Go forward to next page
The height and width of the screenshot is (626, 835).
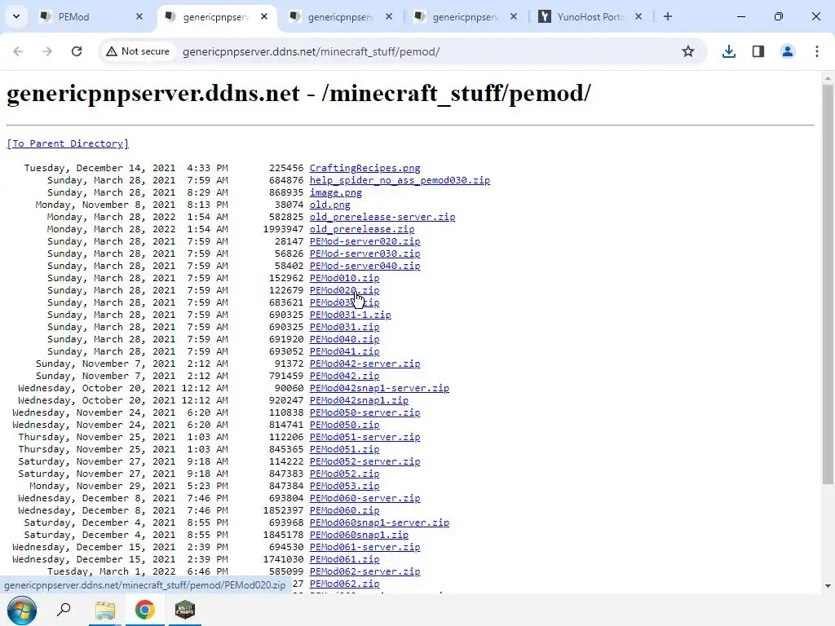coord(47,51)
